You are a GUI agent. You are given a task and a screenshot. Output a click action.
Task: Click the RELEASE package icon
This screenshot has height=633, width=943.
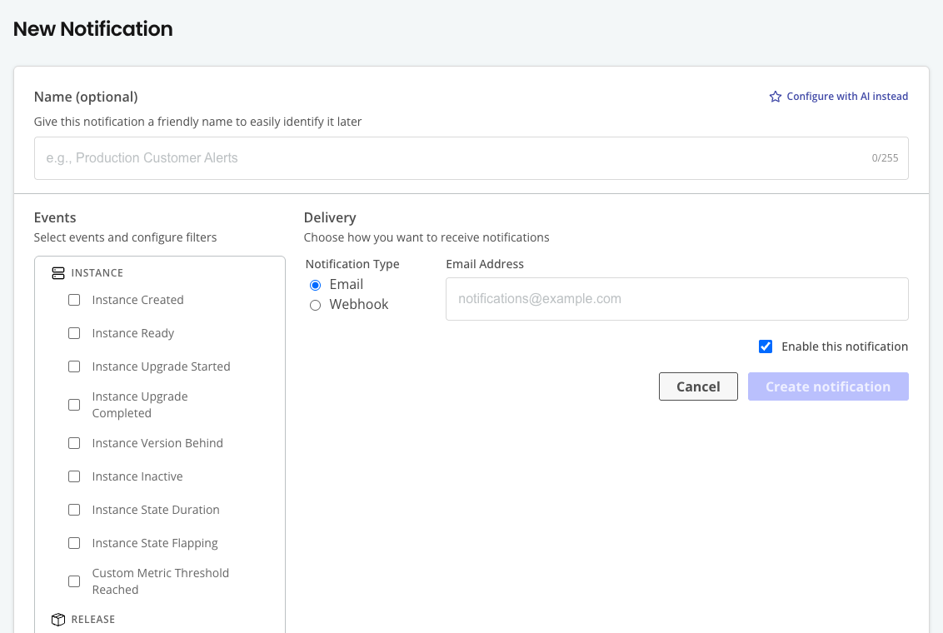58,620
